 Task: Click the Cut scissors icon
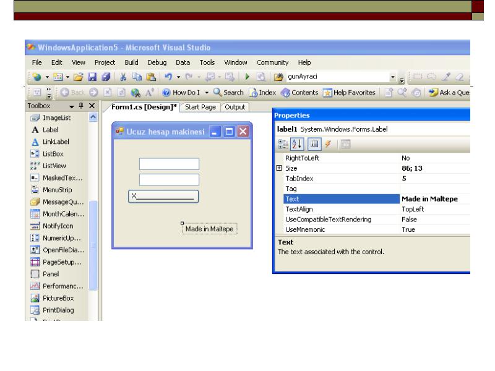coord(123,77)
